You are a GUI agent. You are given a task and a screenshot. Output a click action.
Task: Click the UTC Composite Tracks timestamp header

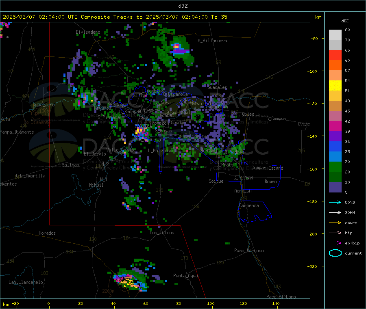[x=115, y=17]
